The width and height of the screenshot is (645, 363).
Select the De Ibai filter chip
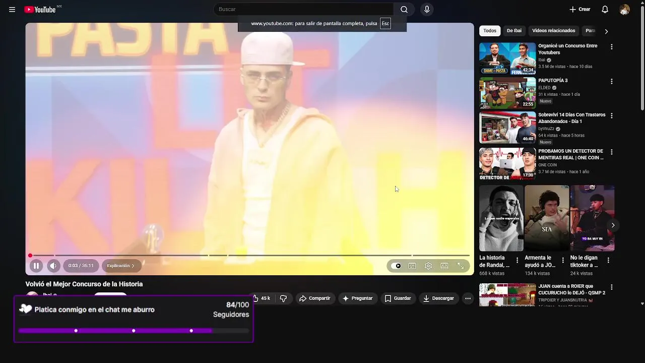(x=514, y=31)
